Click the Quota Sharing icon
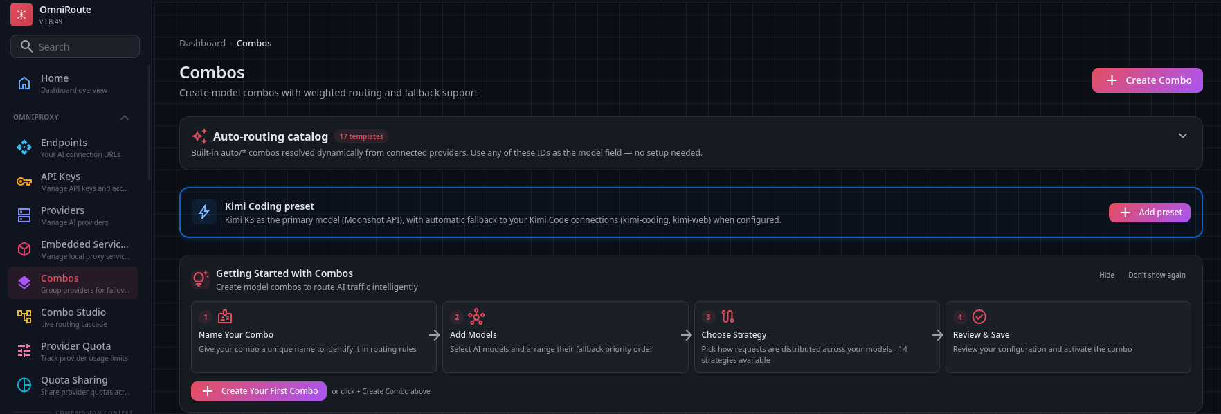 24,385
